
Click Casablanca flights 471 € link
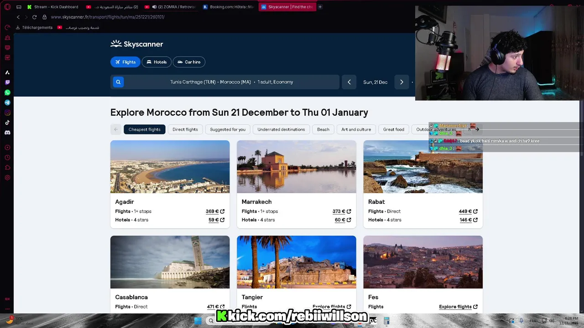(216, 307)
